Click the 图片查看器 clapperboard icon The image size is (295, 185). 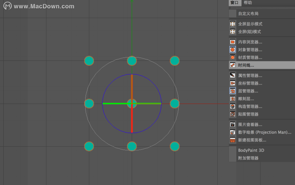coord(233,125)
